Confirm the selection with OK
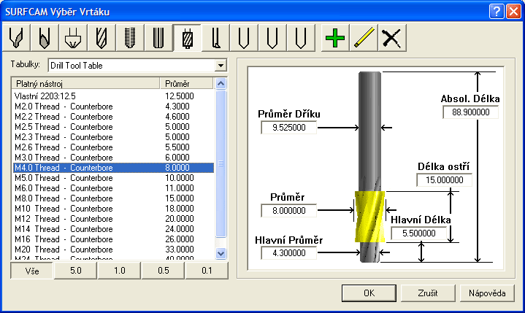 tap(369, 293)
